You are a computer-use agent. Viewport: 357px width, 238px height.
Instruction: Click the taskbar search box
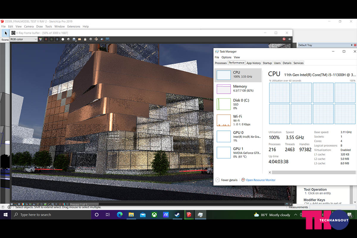tap(51, 215)
